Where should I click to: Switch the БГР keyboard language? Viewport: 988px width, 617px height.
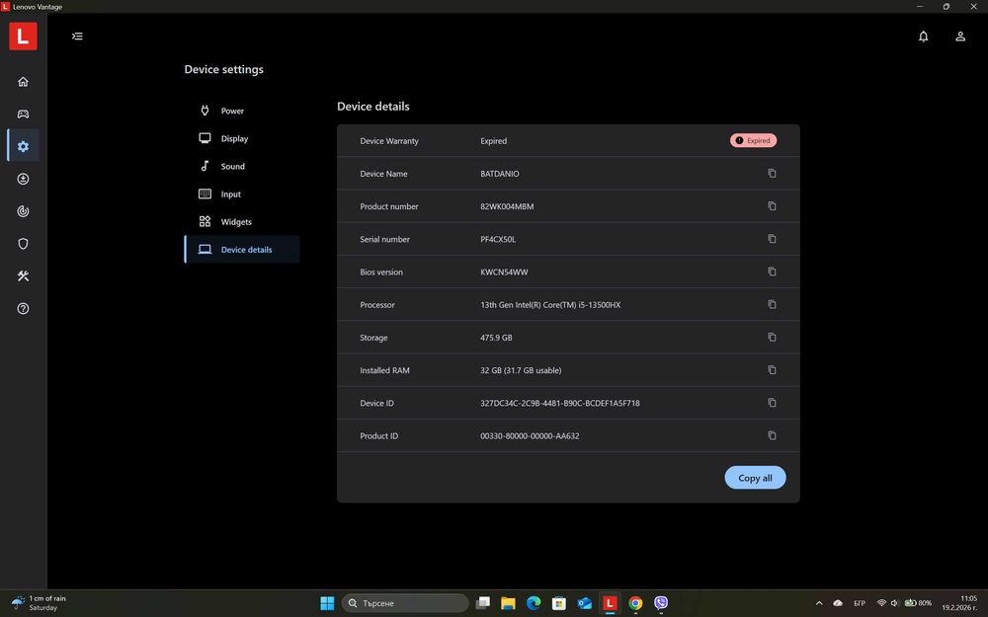coord(859,603)
